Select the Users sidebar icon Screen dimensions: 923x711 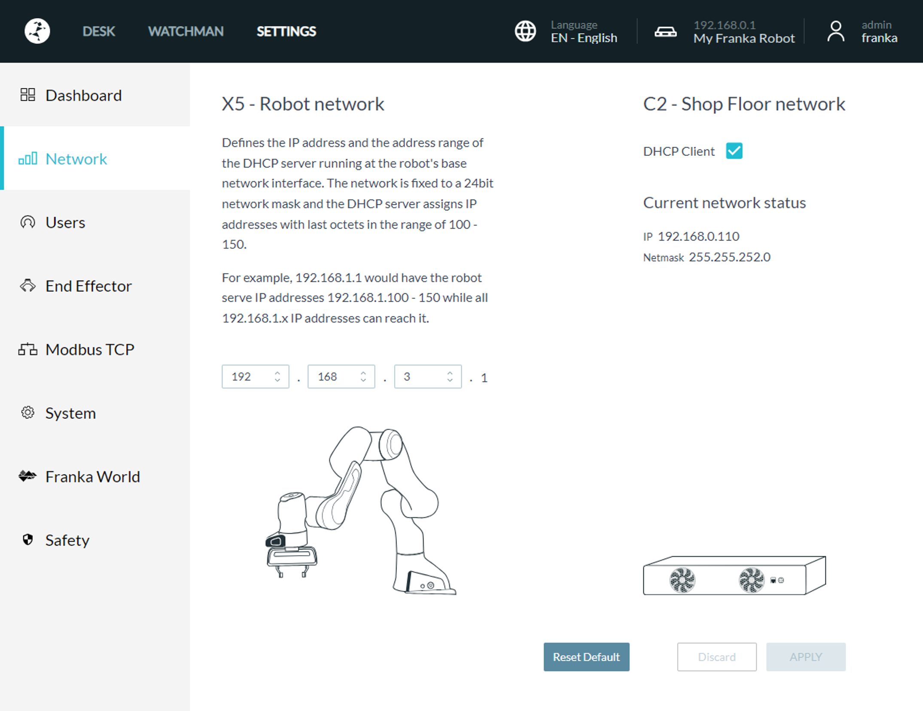(x=27, y=222)
